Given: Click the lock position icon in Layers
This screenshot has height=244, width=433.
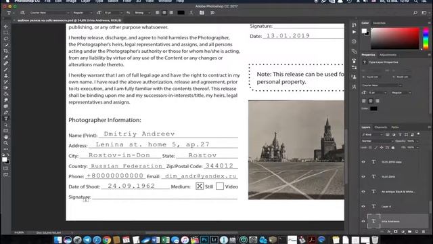Looking at the screenshot, I should click(382, 148).
